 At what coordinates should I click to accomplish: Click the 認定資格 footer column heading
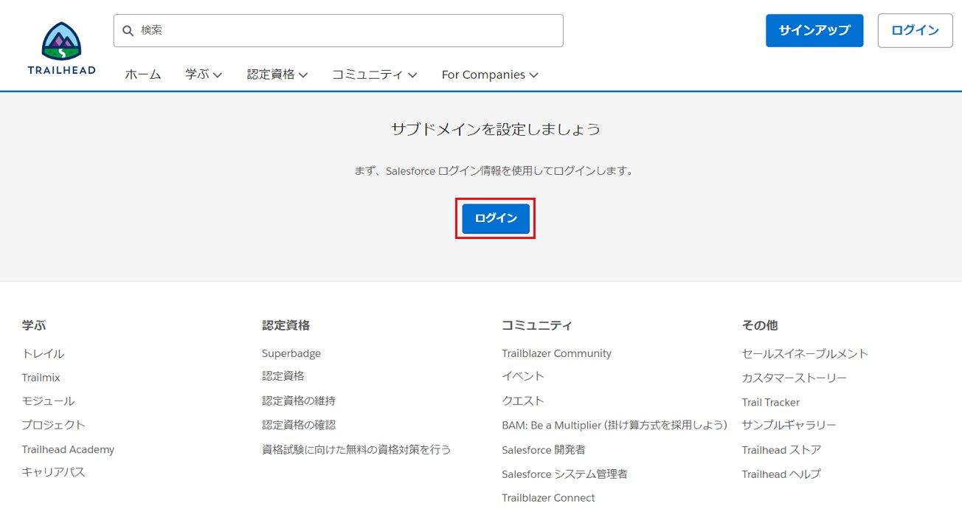tap(286, 325)
